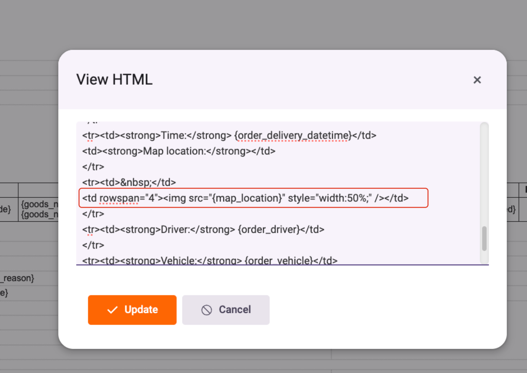Image resolution: width=527 pixels, height=373 pixels.
Task: Click the View HTML dialog title
Action: [x=114, y=80]
